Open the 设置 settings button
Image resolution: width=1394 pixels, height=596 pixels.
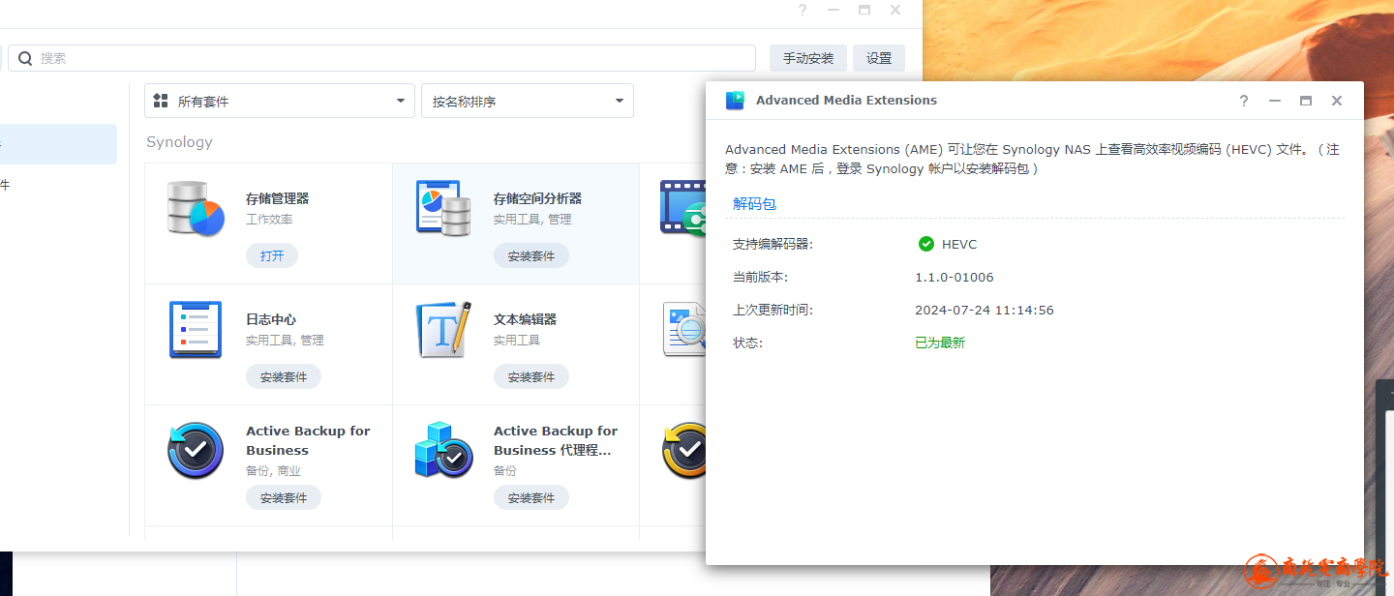(879, 58)
